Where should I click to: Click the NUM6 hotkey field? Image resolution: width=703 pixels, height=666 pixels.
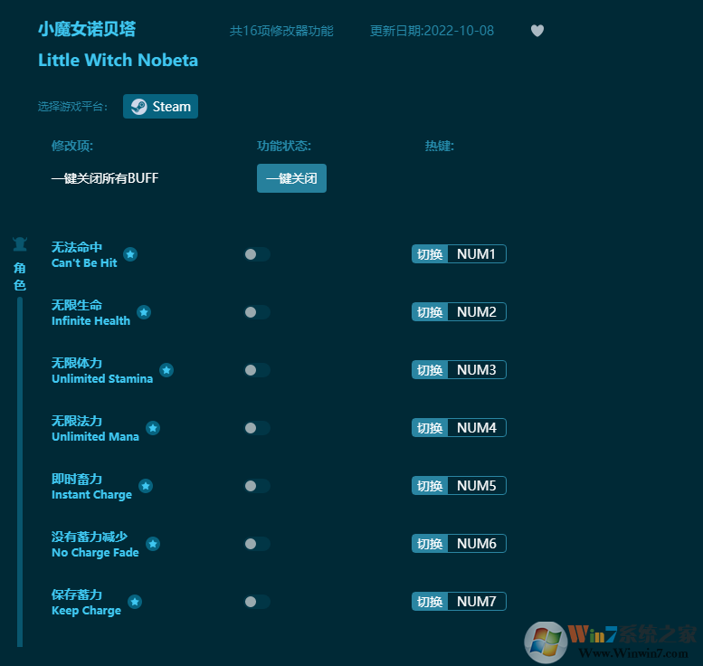(x=477, y=543)
